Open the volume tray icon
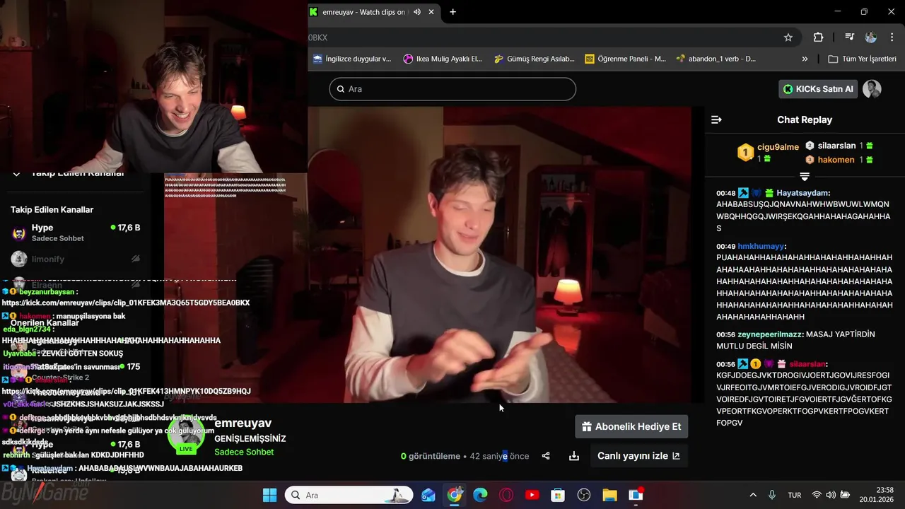This screenshot has width=905, height=509. pos(831,495)
